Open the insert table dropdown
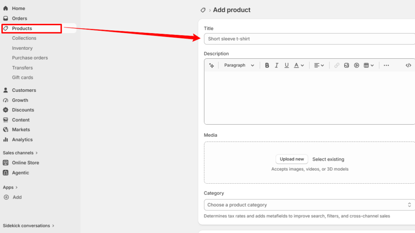The width and height of the screenshot is (415, 233). coord(369,65)
